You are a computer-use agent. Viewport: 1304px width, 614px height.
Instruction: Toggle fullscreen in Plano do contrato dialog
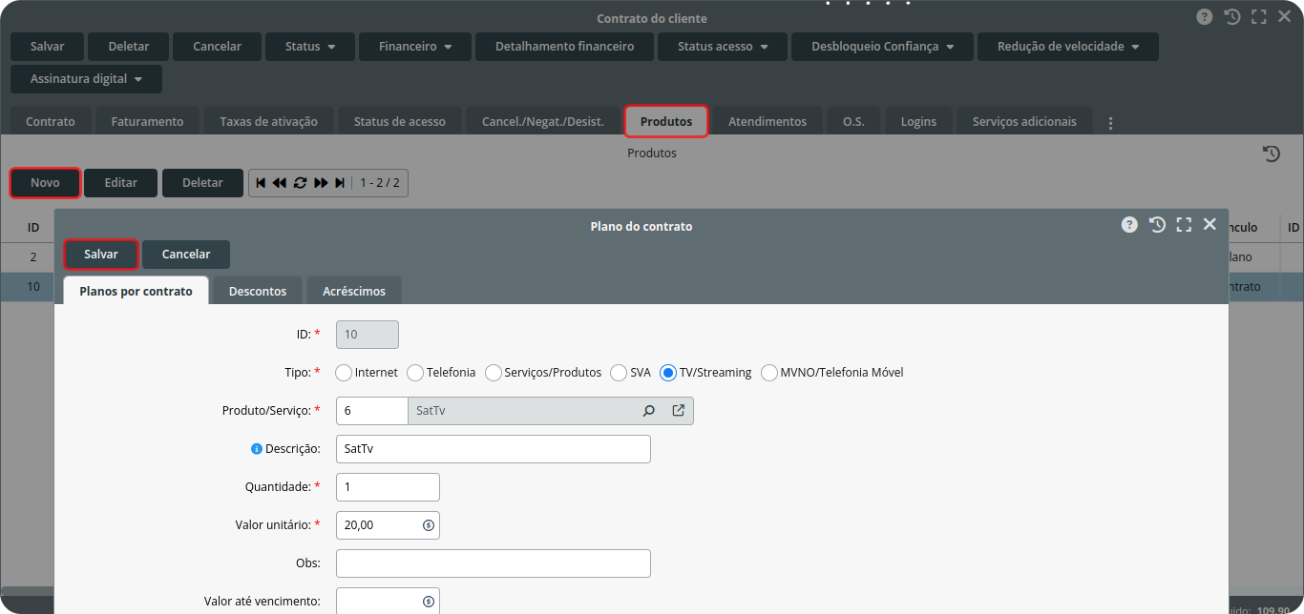(1184, 225)
